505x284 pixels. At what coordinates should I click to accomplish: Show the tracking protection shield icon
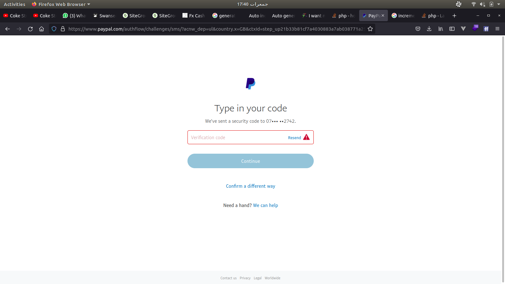pyautogui.click(x=54, y=29)
